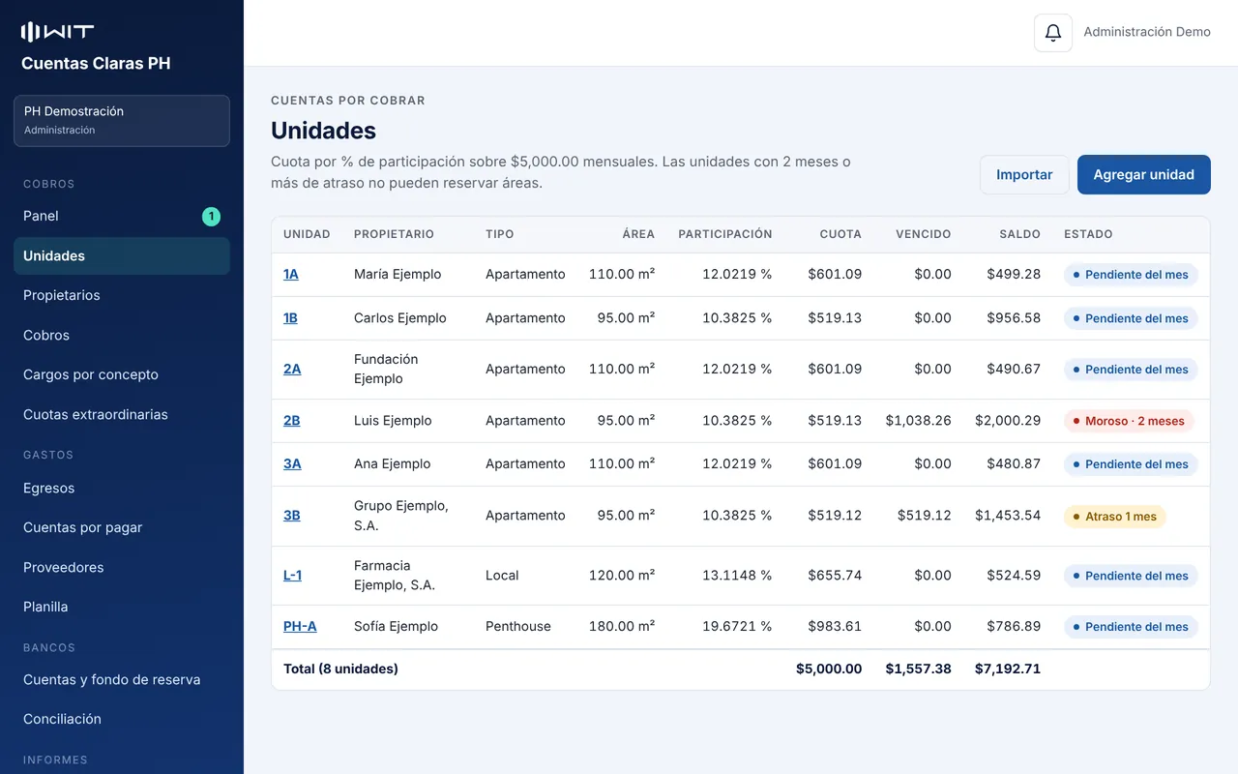The width and height of the screenshot is (1238, 774).
Task: Click the total saldo $7,192.71
Action: [1008, 670]
